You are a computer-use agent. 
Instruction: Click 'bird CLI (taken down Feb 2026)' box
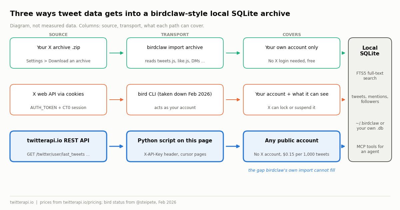175,100
